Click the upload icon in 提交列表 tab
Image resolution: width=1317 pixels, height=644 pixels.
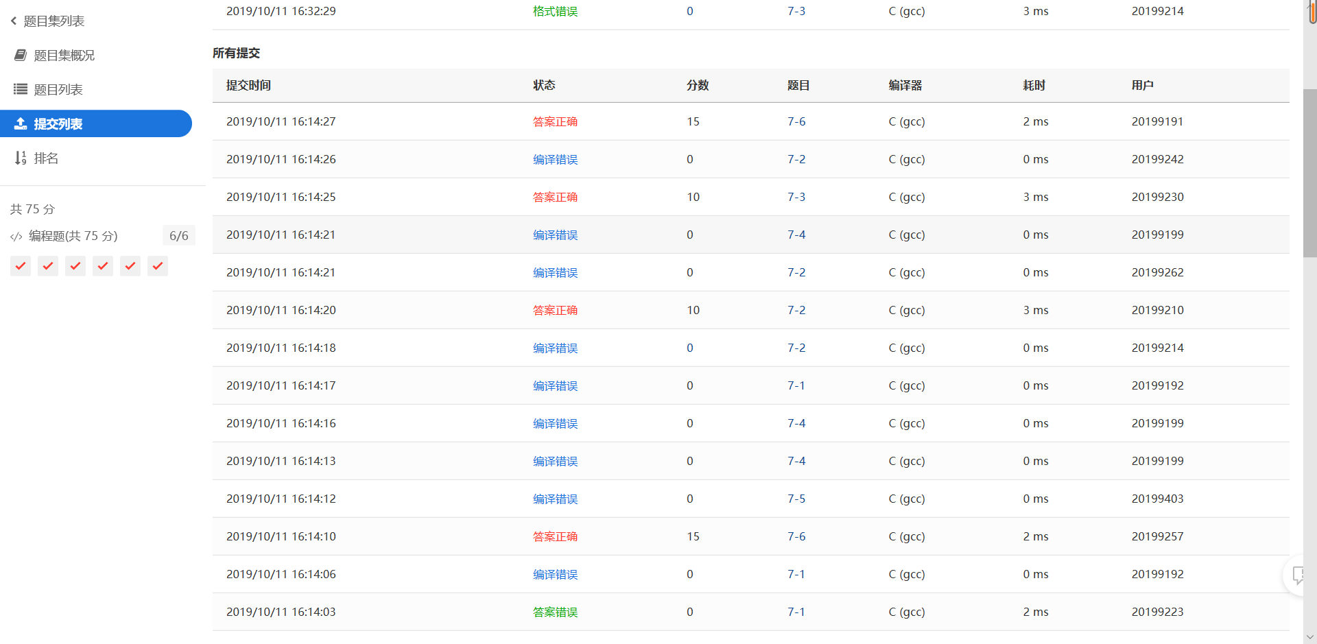coord(21,123)
